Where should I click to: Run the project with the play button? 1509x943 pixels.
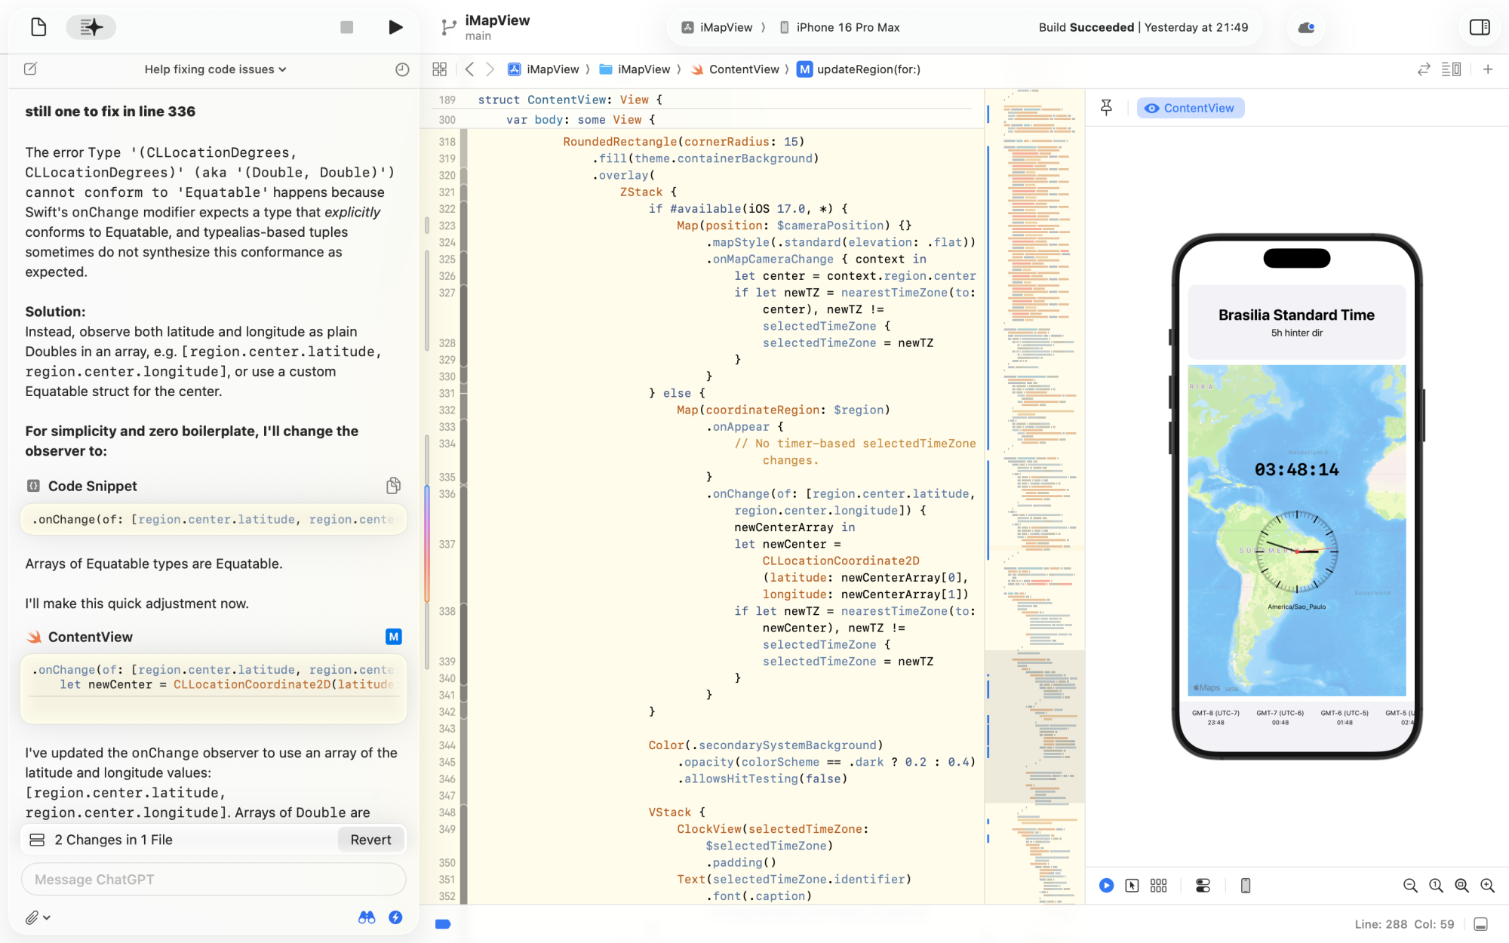395,27
